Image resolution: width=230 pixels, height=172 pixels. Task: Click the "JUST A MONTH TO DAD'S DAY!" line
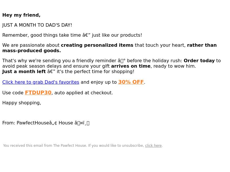point(37,25)
